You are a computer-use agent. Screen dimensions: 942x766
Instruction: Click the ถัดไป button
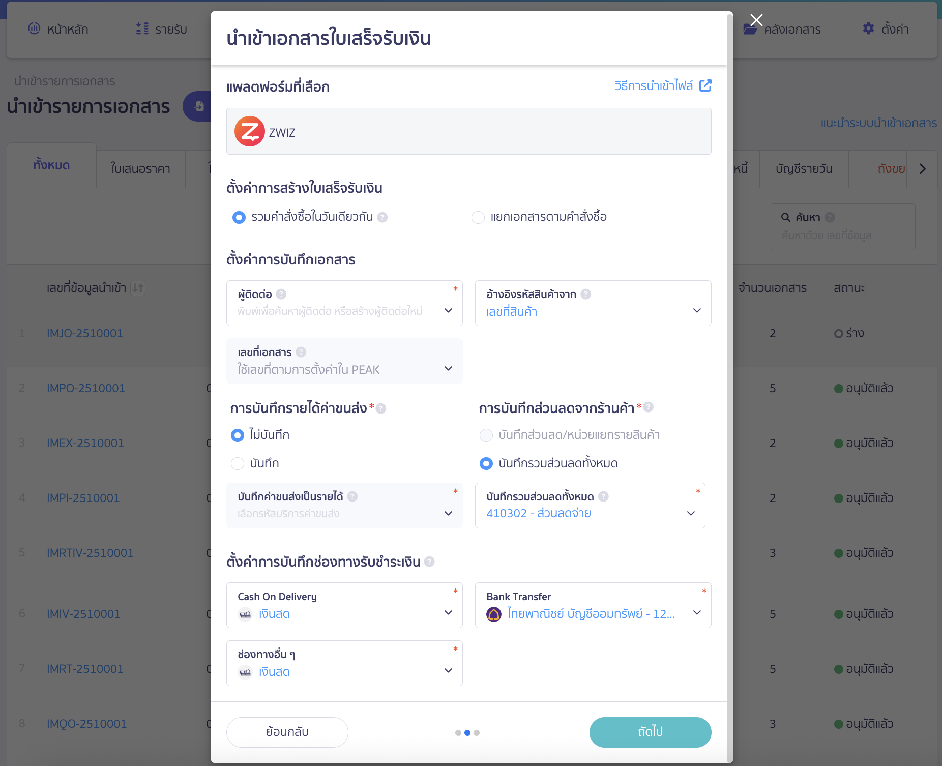pyautogui.click(x=650, y=732)
